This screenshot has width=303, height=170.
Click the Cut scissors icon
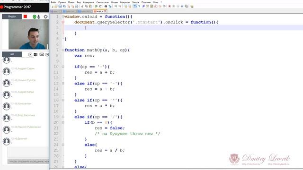(82, 6)
